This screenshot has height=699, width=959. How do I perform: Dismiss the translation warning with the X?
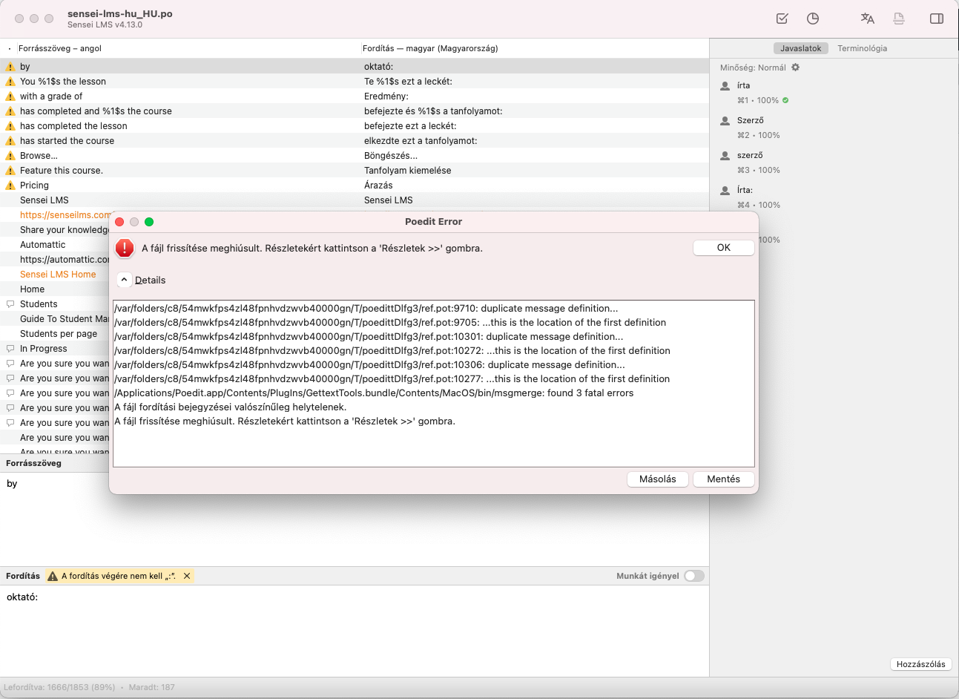[187, 575]
